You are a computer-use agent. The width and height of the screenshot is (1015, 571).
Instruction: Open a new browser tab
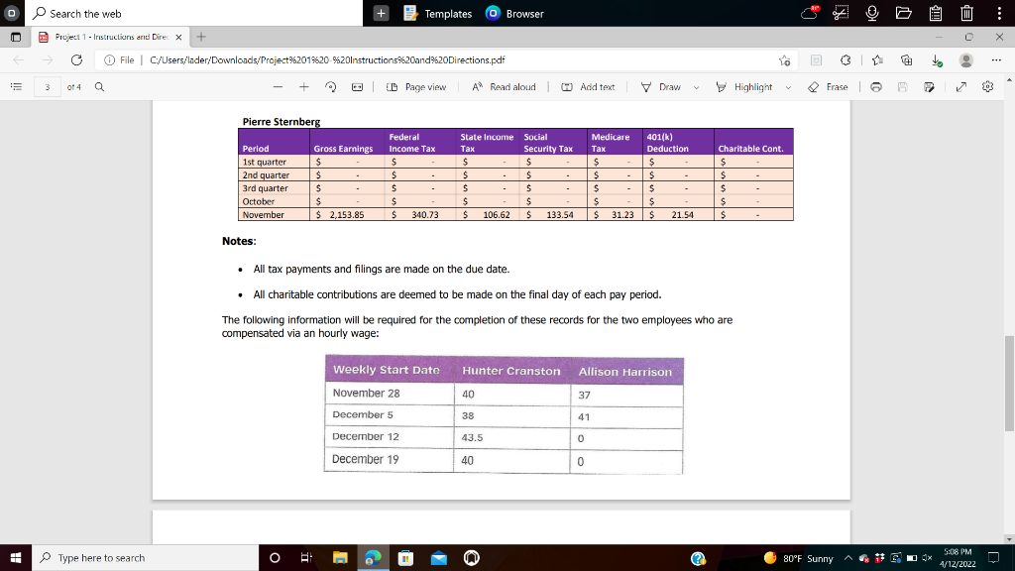coord(201,37)
